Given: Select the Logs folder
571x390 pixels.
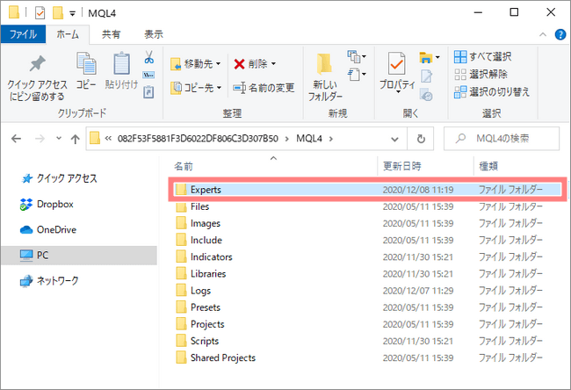Looking at the screenshot, I should [367, 291].
